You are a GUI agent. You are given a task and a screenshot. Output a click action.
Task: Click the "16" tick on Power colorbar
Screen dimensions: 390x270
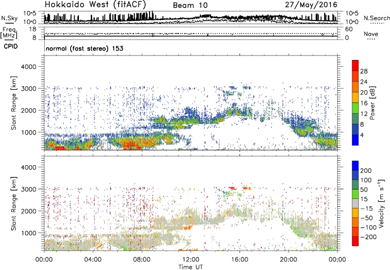point(364,103)
